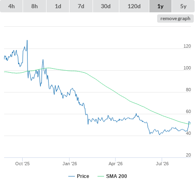
Task: Click the blue Price legend line swatch
Action: click(72, 176)
